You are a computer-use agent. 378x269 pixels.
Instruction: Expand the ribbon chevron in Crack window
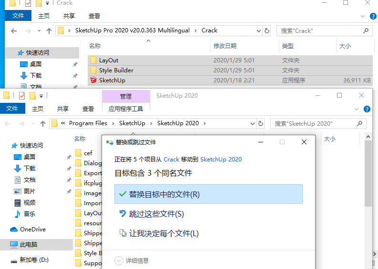point(363,16)
